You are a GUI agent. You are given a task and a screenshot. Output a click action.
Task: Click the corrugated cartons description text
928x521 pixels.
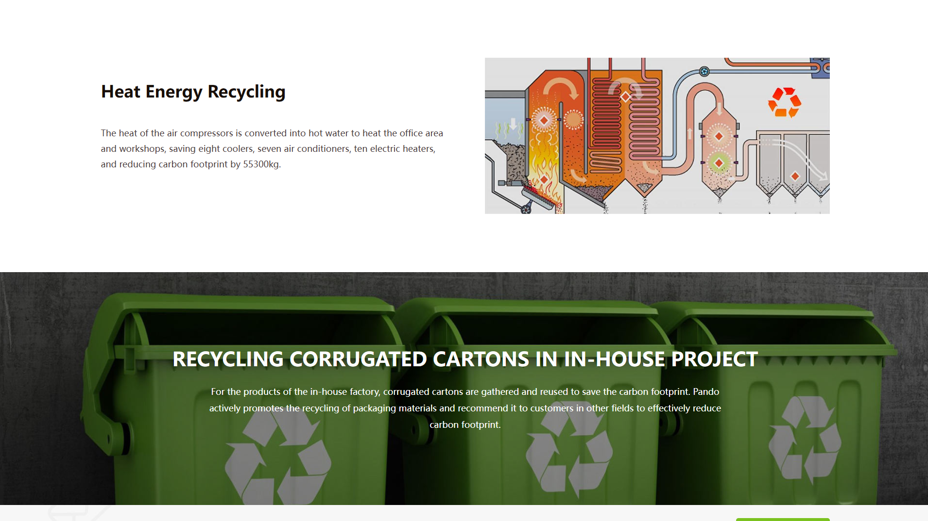tap(465, 408)
